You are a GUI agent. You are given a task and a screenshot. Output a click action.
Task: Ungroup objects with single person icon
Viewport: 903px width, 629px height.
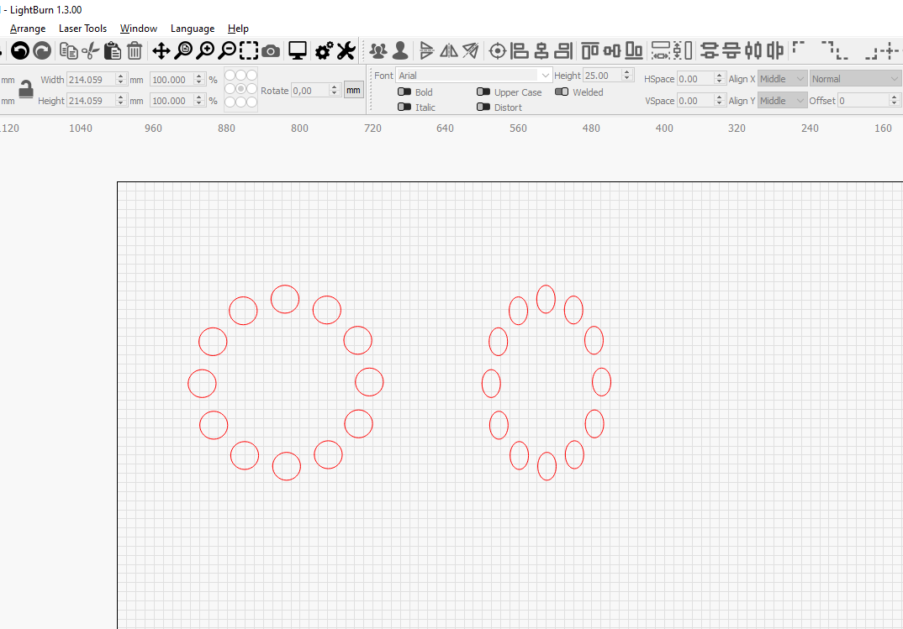coord(400,51)
